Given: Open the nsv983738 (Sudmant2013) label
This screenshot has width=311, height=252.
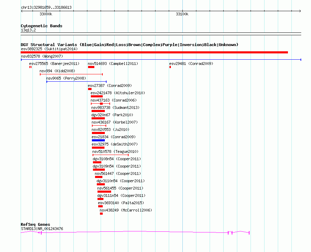Looking at the screenshot, I should tap(115, 108).
